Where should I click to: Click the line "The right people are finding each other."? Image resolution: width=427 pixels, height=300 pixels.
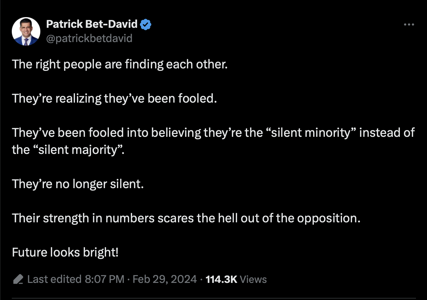[120, 64]
